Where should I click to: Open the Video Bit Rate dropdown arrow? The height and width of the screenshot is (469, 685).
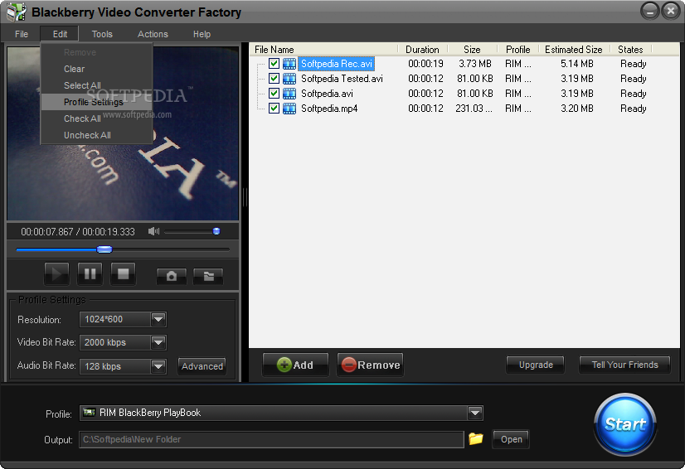click(x=158, y=342)
